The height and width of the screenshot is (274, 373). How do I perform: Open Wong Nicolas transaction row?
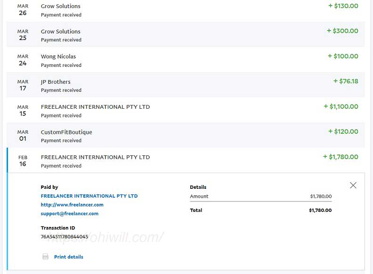(x=186, y=60)
